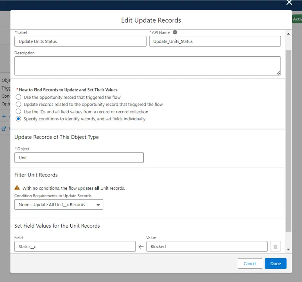The image size is (302, 282).
Task: Click the Object field showing Unit
Action: [79, 158]
